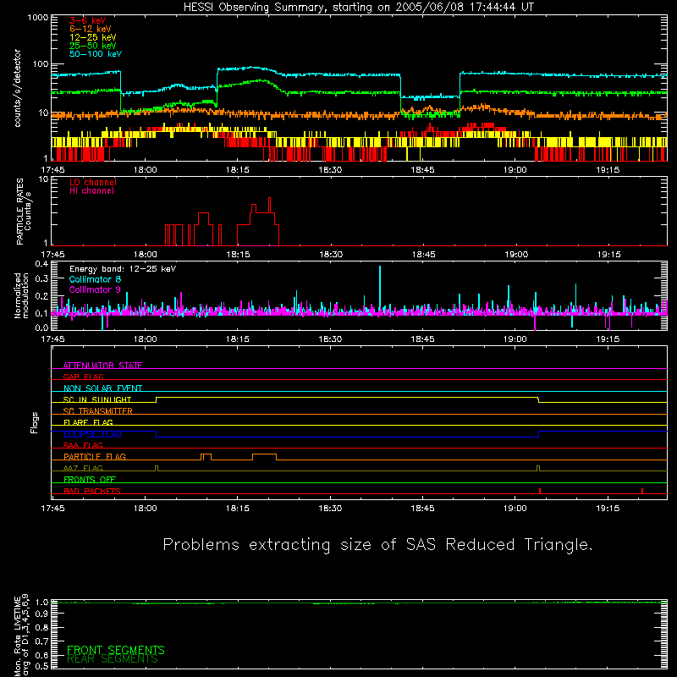Click the first BAD PACKETS red tick
This screenshot has height=677, width=677.
[540, 491]
